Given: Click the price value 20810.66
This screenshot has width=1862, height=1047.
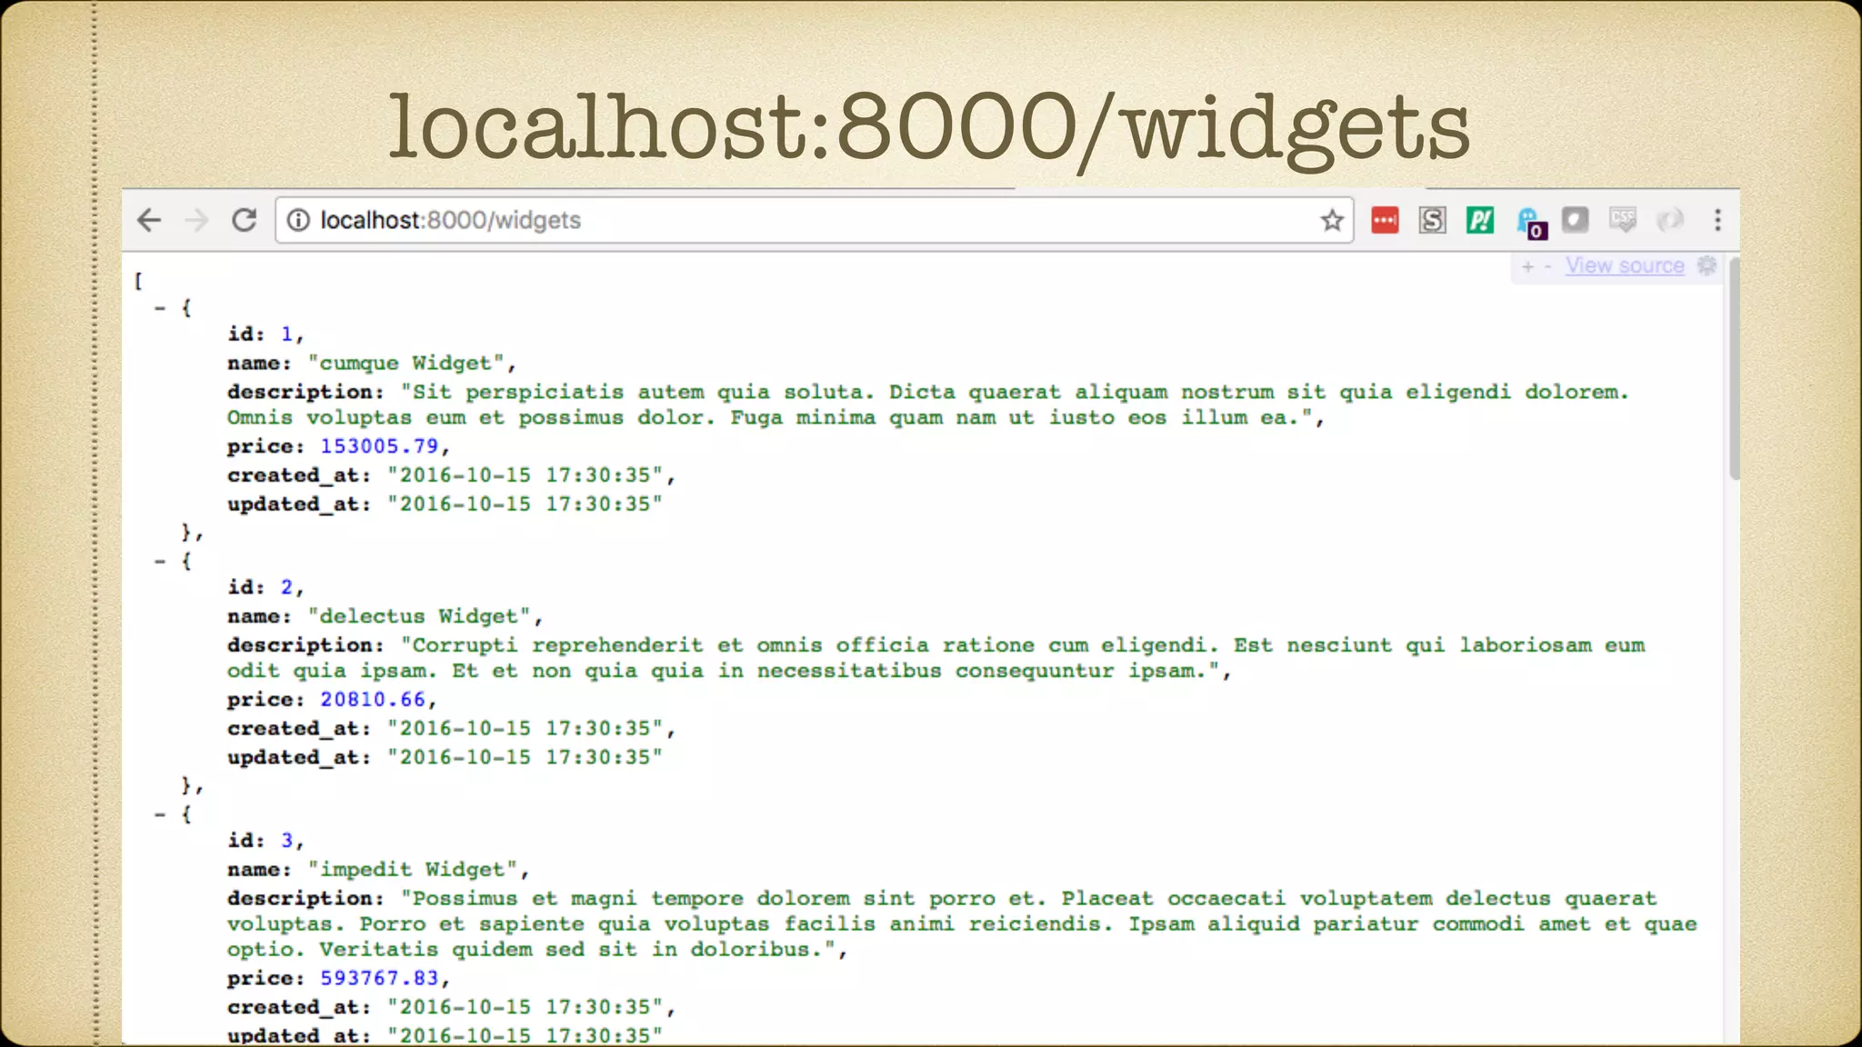Looking at the screenshot, I should [373, 700].
